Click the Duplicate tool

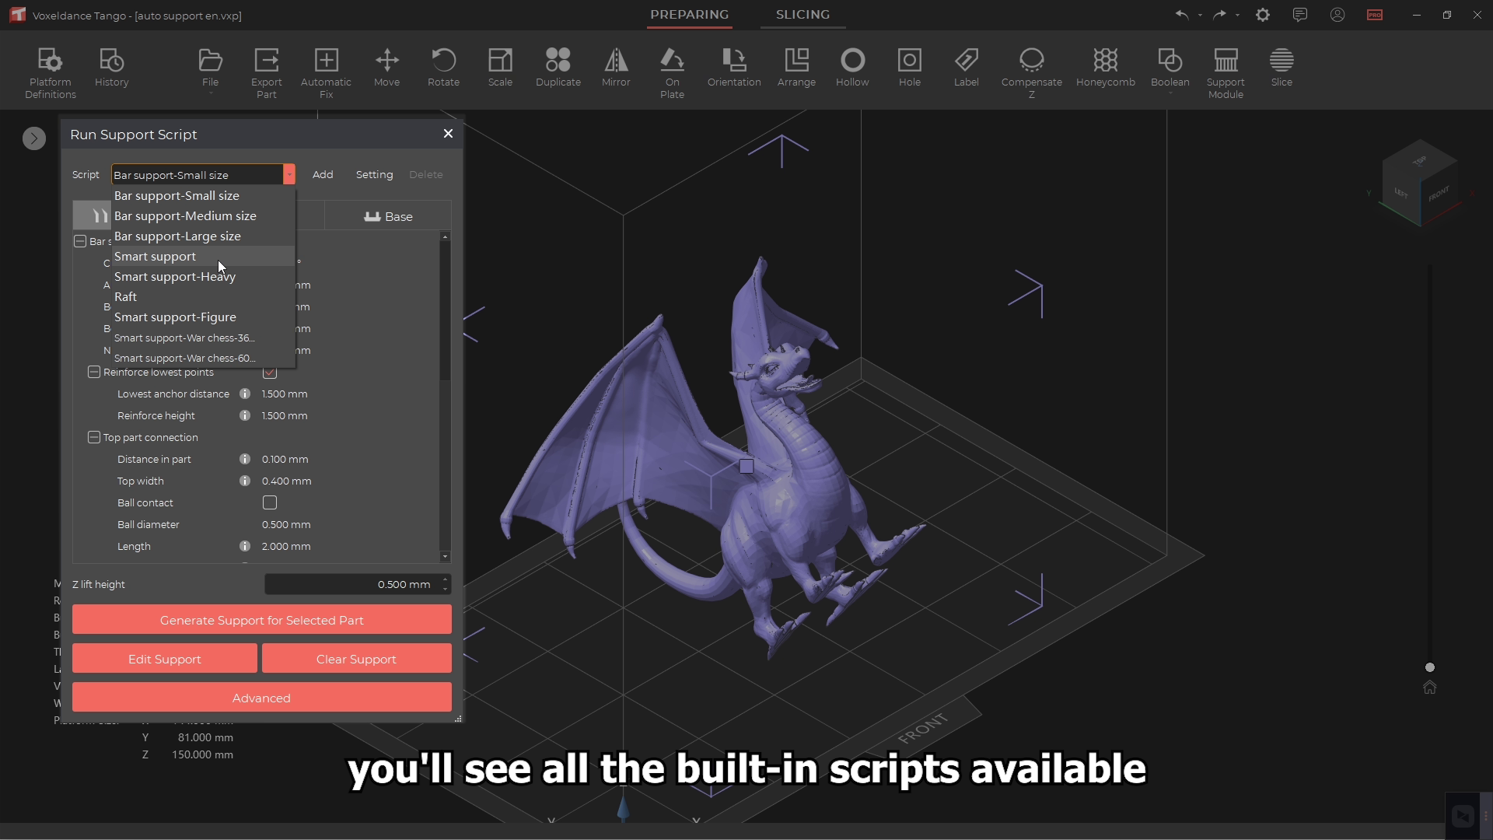click(558, 68)
